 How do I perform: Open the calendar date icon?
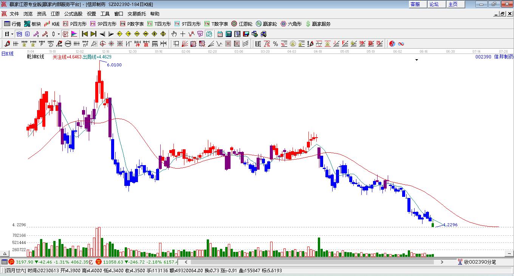coord(220,34)
